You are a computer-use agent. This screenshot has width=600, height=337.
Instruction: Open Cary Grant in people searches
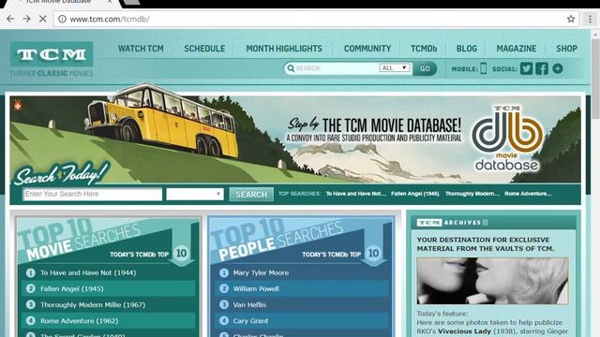tap(250, 321)
